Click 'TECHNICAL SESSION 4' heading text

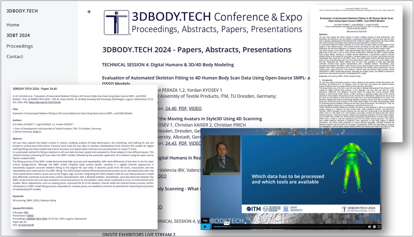pyautogui.click(x=168, y=64)
